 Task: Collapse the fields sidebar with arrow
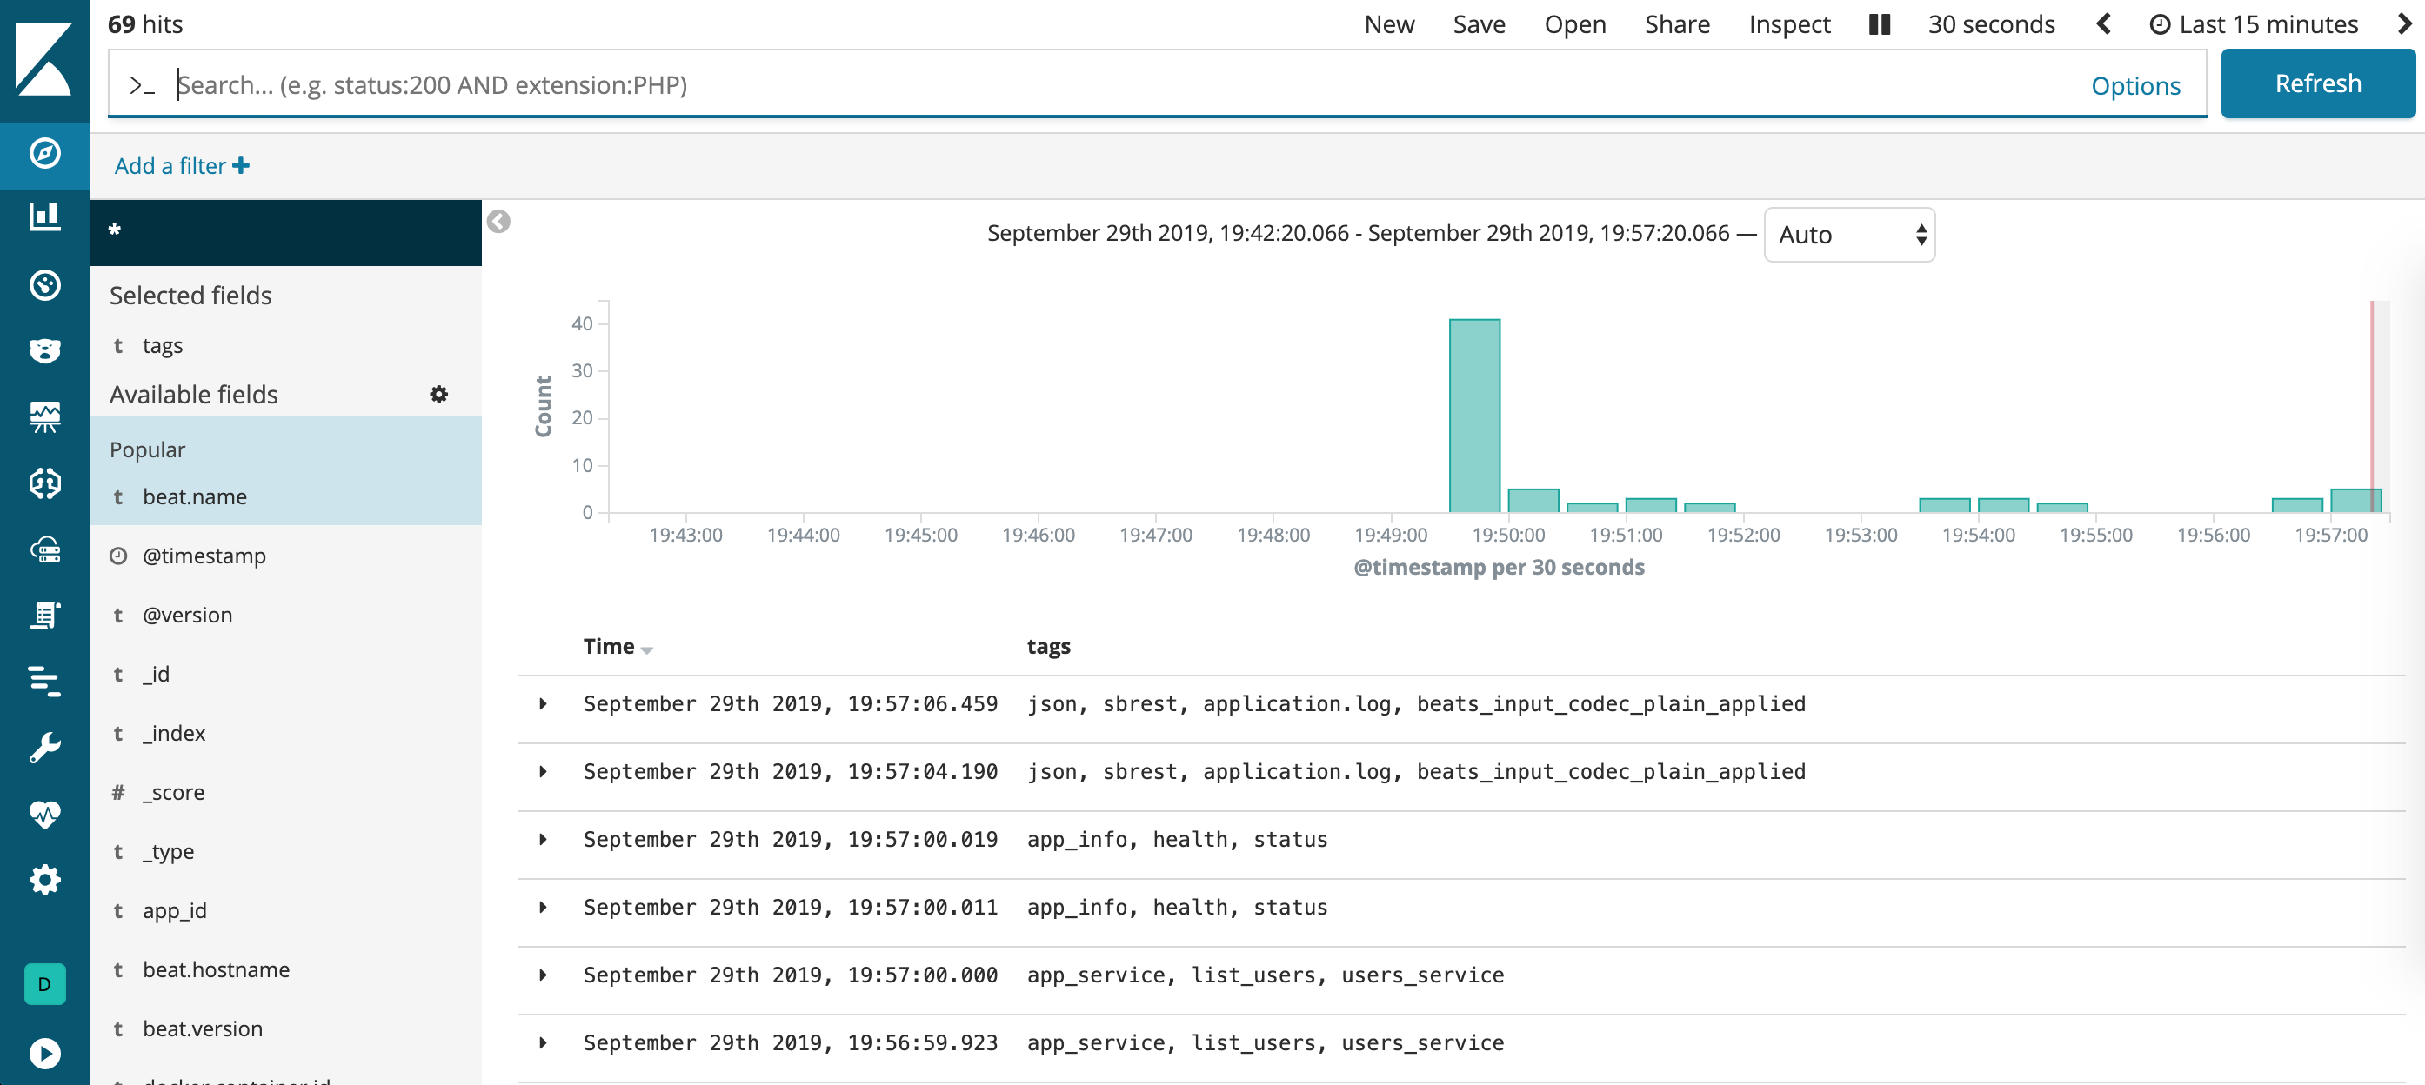[x=499, y=222]
